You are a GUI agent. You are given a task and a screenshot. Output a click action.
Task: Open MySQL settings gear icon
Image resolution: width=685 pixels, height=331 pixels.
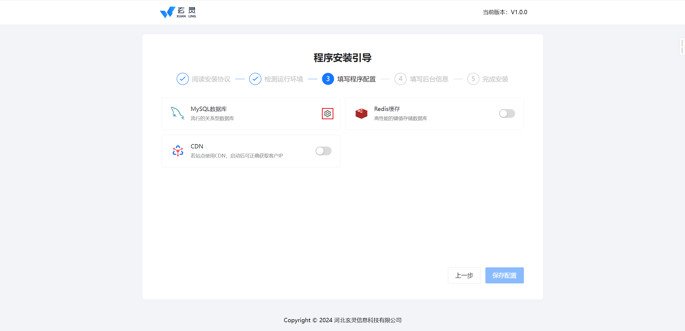[328, 114]
